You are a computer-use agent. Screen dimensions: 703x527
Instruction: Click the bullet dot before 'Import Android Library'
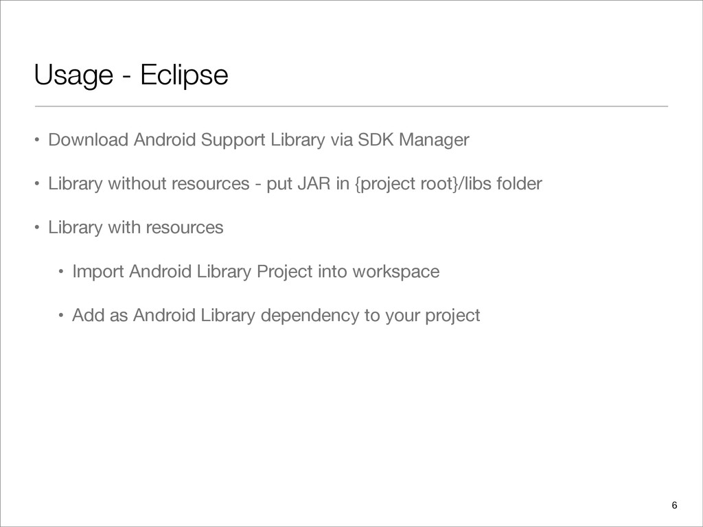coord(61,272)
